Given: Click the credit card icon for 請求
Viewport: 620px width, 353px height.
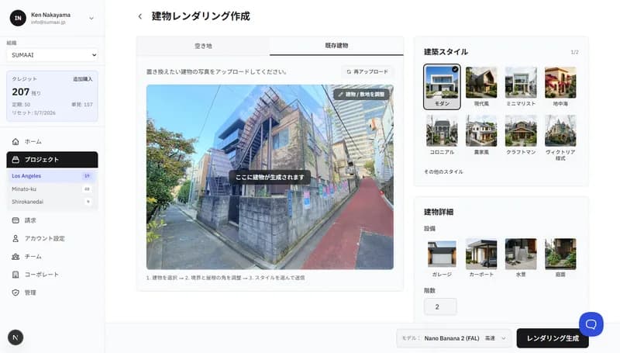Looking at the screenshot, I should [15, 220].
